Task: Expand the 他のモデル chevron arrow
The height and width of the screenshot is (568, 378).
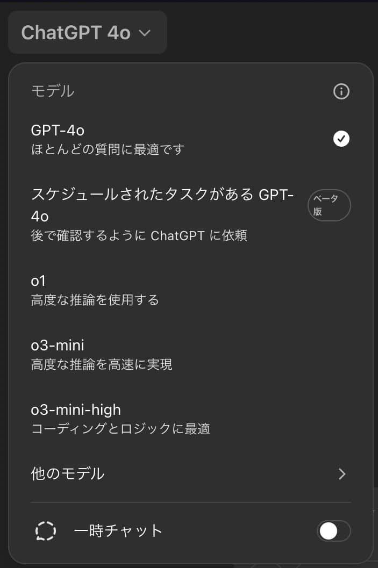Action: click(x=342, y=474)
